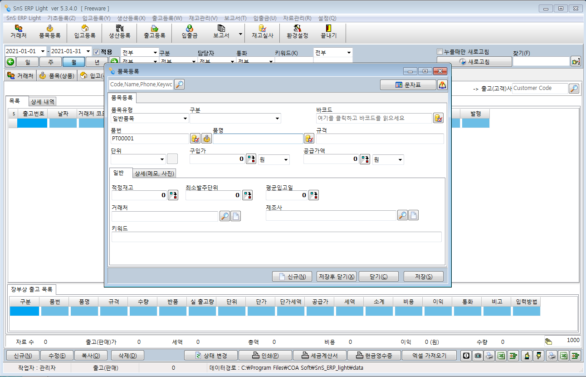
Task: Toggle the 적용 checkbox
Action: click(x=96, y=52)
